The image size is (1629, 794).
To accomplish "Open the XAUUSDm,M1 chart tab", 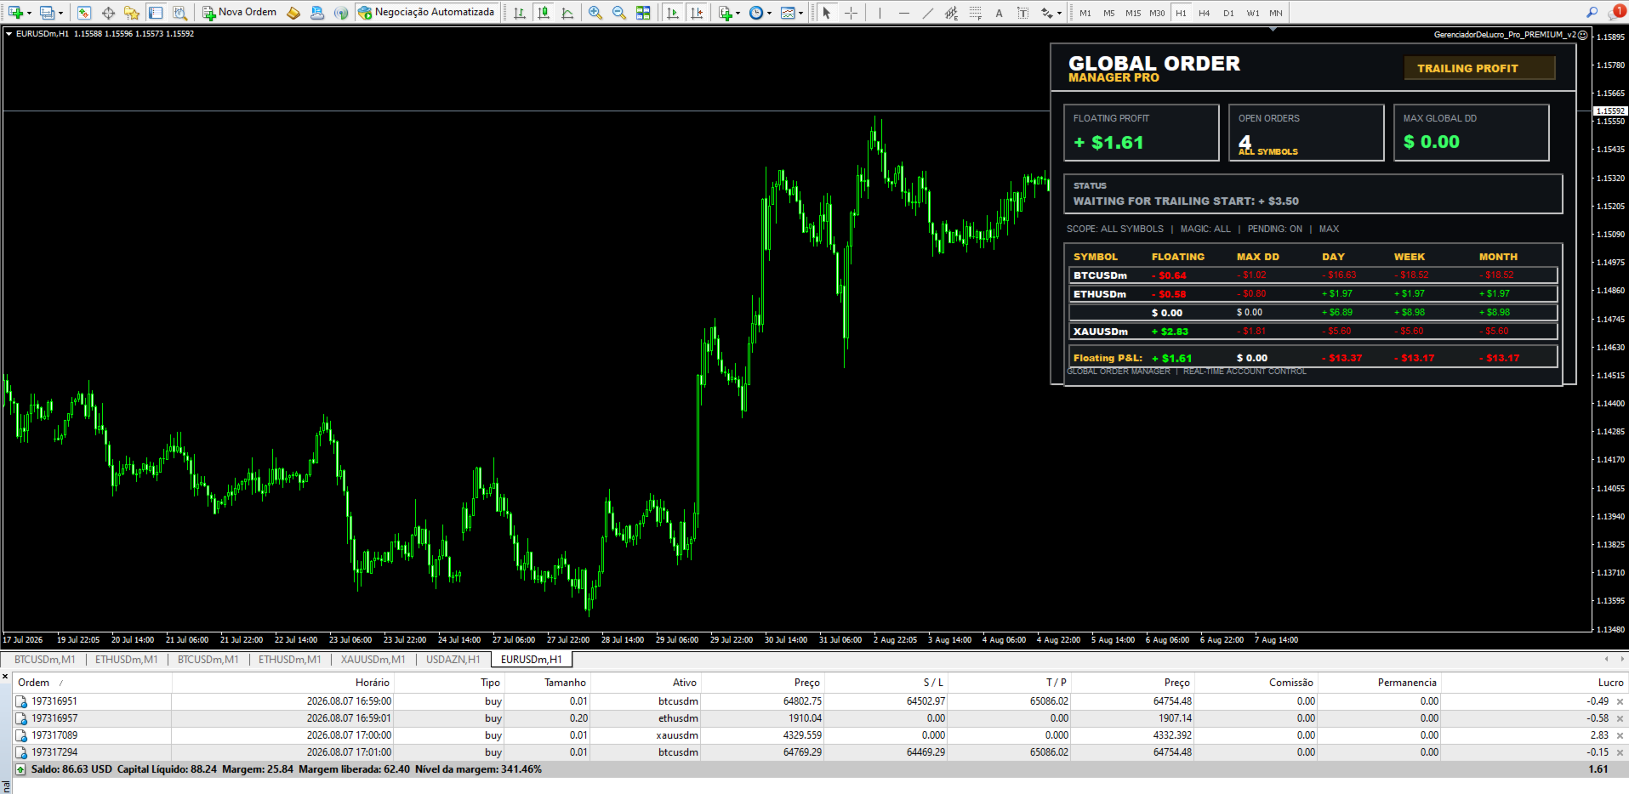I will [373, 660].
